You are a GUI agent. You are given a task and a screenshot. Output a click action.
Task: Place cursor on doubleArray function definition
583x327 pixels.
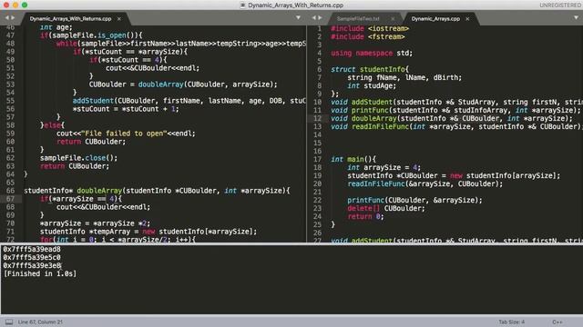click(99, 191)
